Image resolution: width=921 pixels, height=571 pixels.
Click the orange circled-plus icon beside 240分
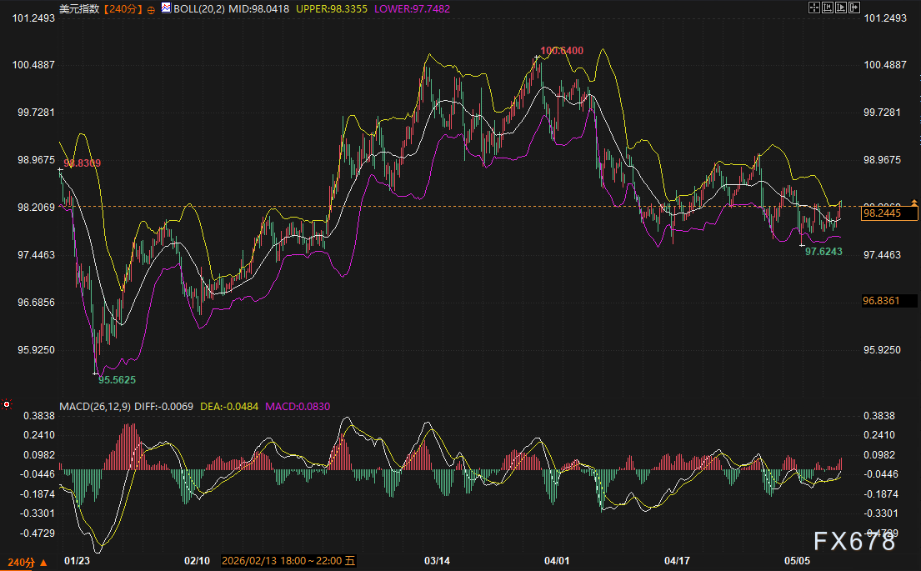[x=151, y=10]
